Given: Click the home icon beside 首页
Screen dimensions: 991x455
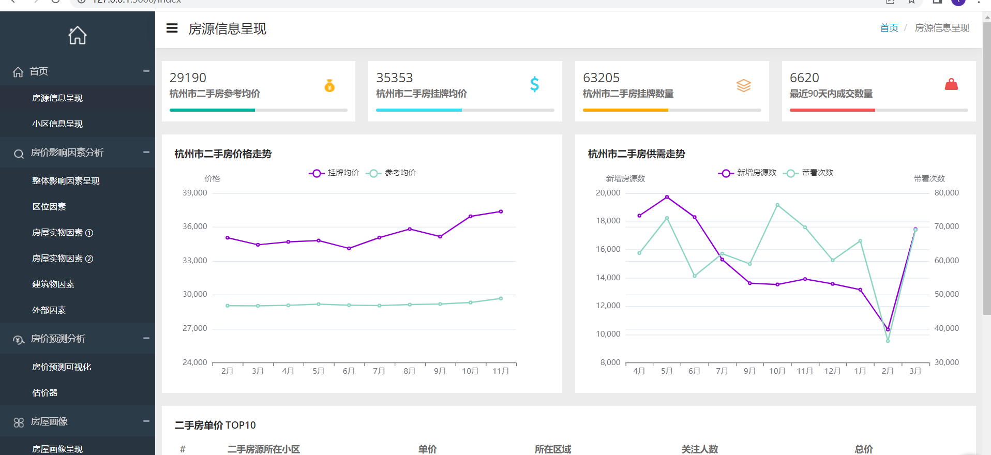Looking at the screenshot, I should coord(18,72).
